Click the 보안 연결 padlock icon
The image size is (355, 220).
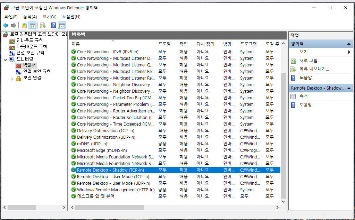click(18, 78)
